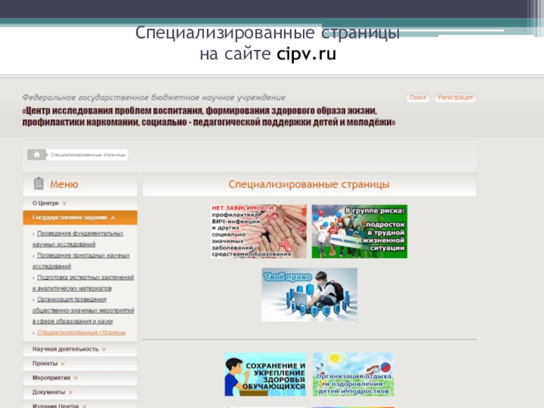Select Специализированные страницы submenu link
The height and width of the screenshot is (408, 544).
pos(81,333)
